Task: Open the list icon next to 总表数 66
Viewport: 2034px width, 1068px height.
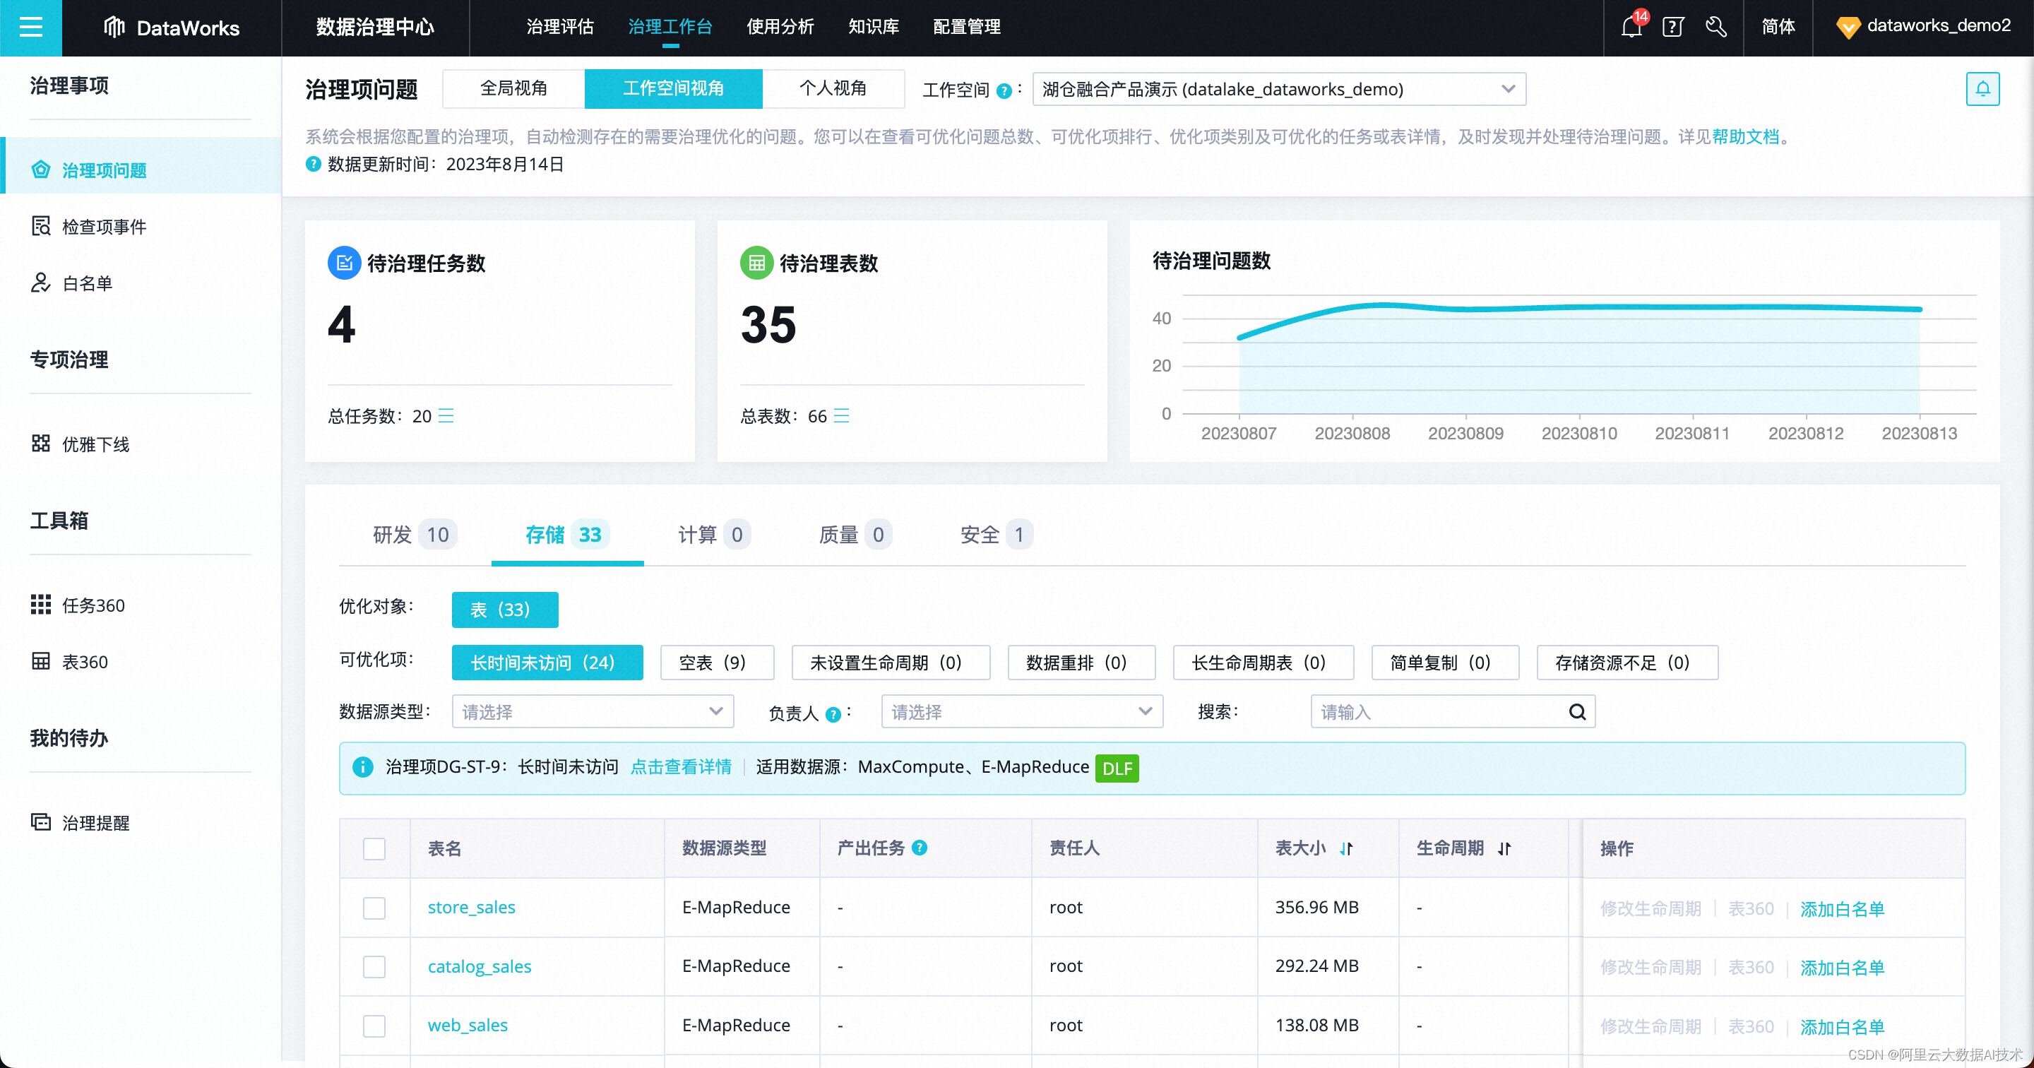Action: [x=842, y=415]
